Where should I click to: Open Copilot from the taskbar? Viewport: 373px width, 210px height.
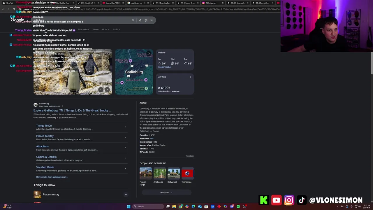pos(187,206)
